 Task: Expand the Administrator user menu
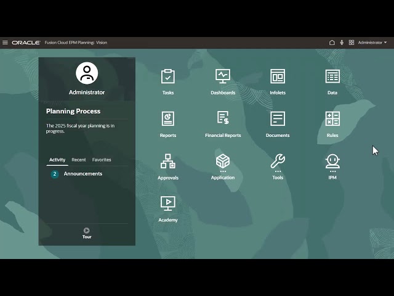tap(372, 43)
